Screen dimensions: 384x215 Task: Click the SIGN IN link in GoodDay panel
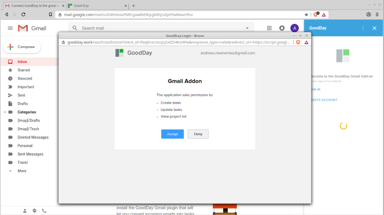coord(316,90)
